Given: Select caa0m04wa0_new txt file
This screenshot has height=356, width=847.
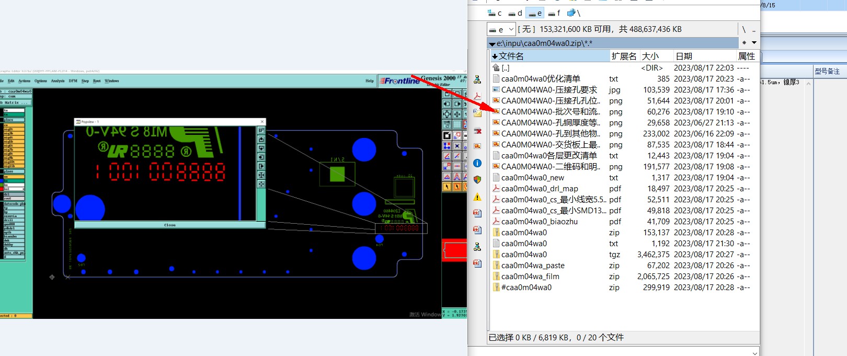Looking at the screenshot, I should [624, 178].
